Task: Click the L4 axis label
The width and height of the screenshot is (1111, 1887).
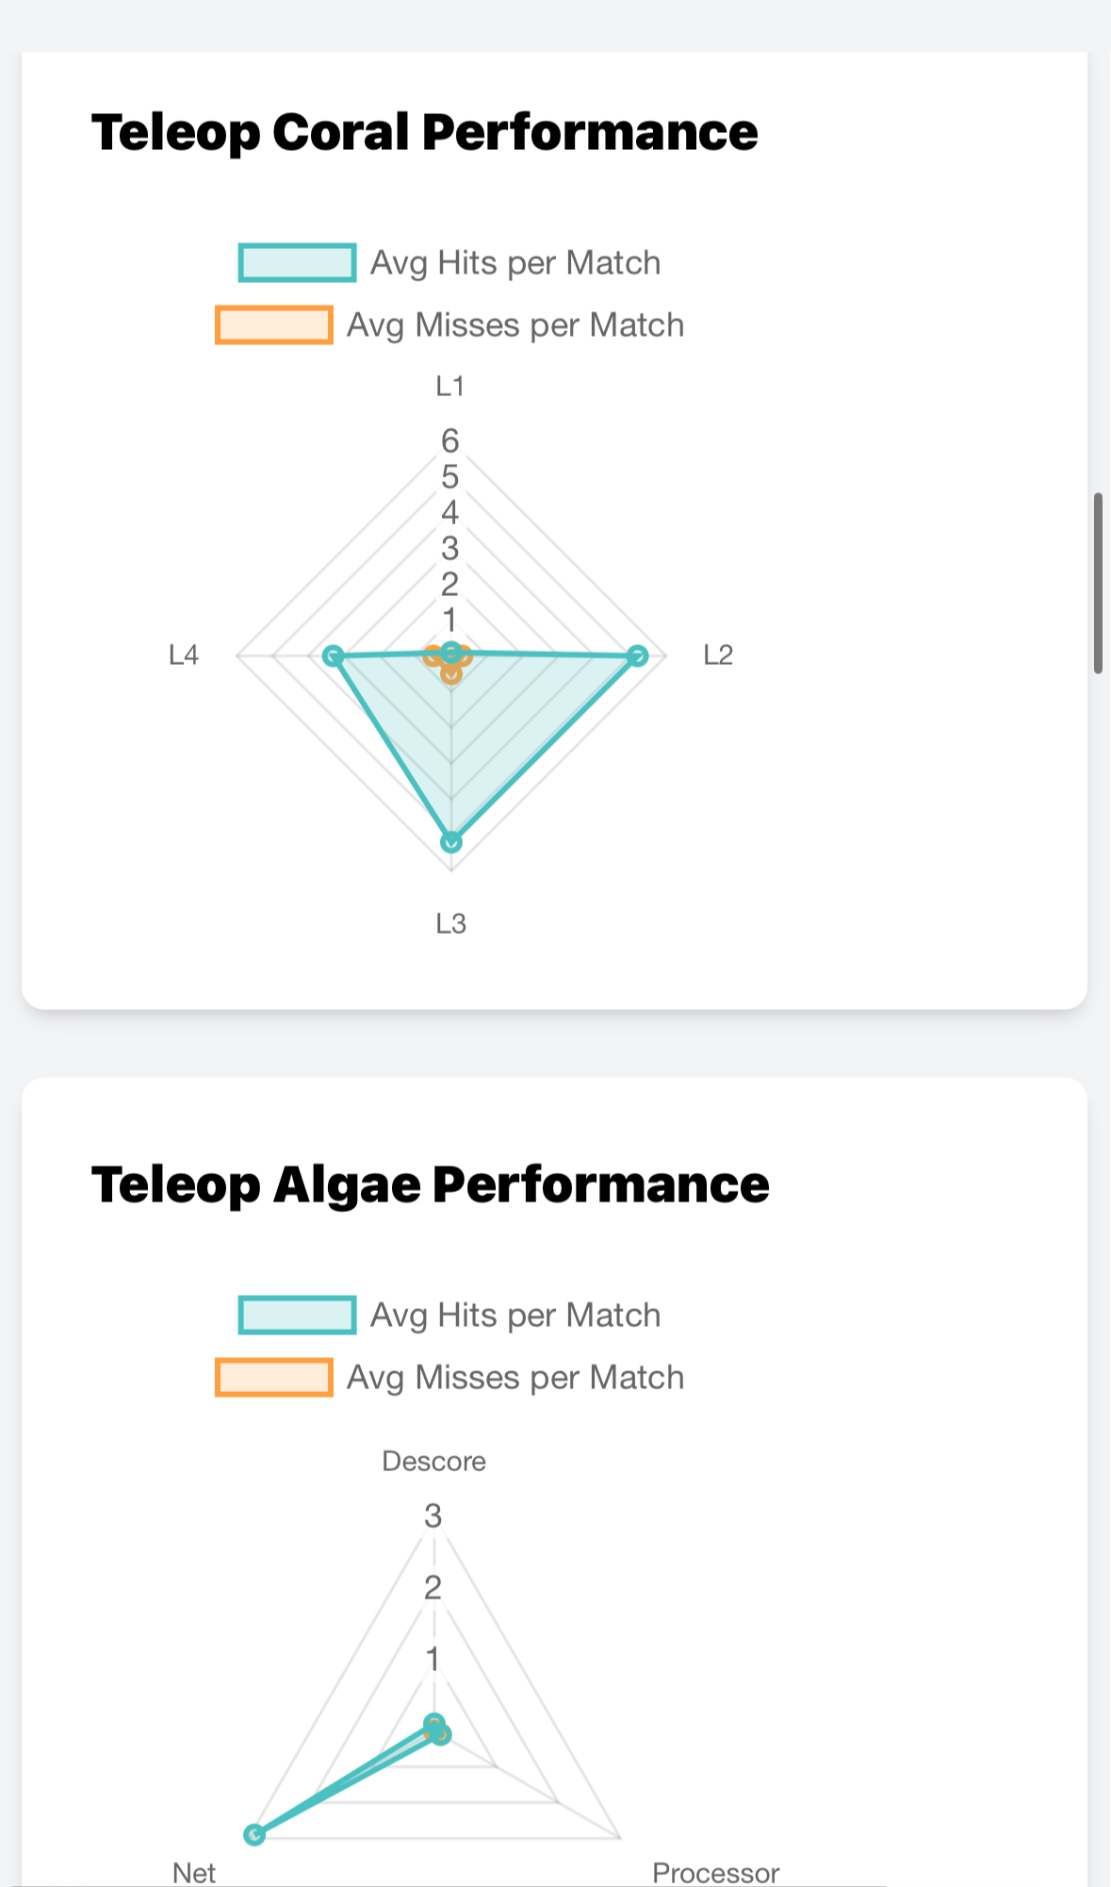Action: click(x=184, y=655)
